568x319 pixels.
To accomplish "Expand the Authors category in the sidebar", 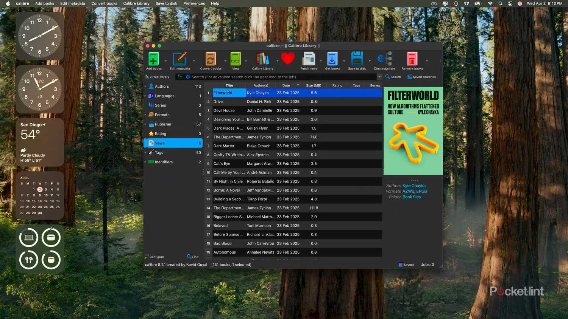I will tap(145, 86).
